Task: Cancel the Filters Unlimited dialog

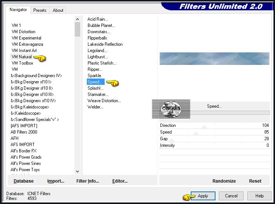Action: coord(231,196)
